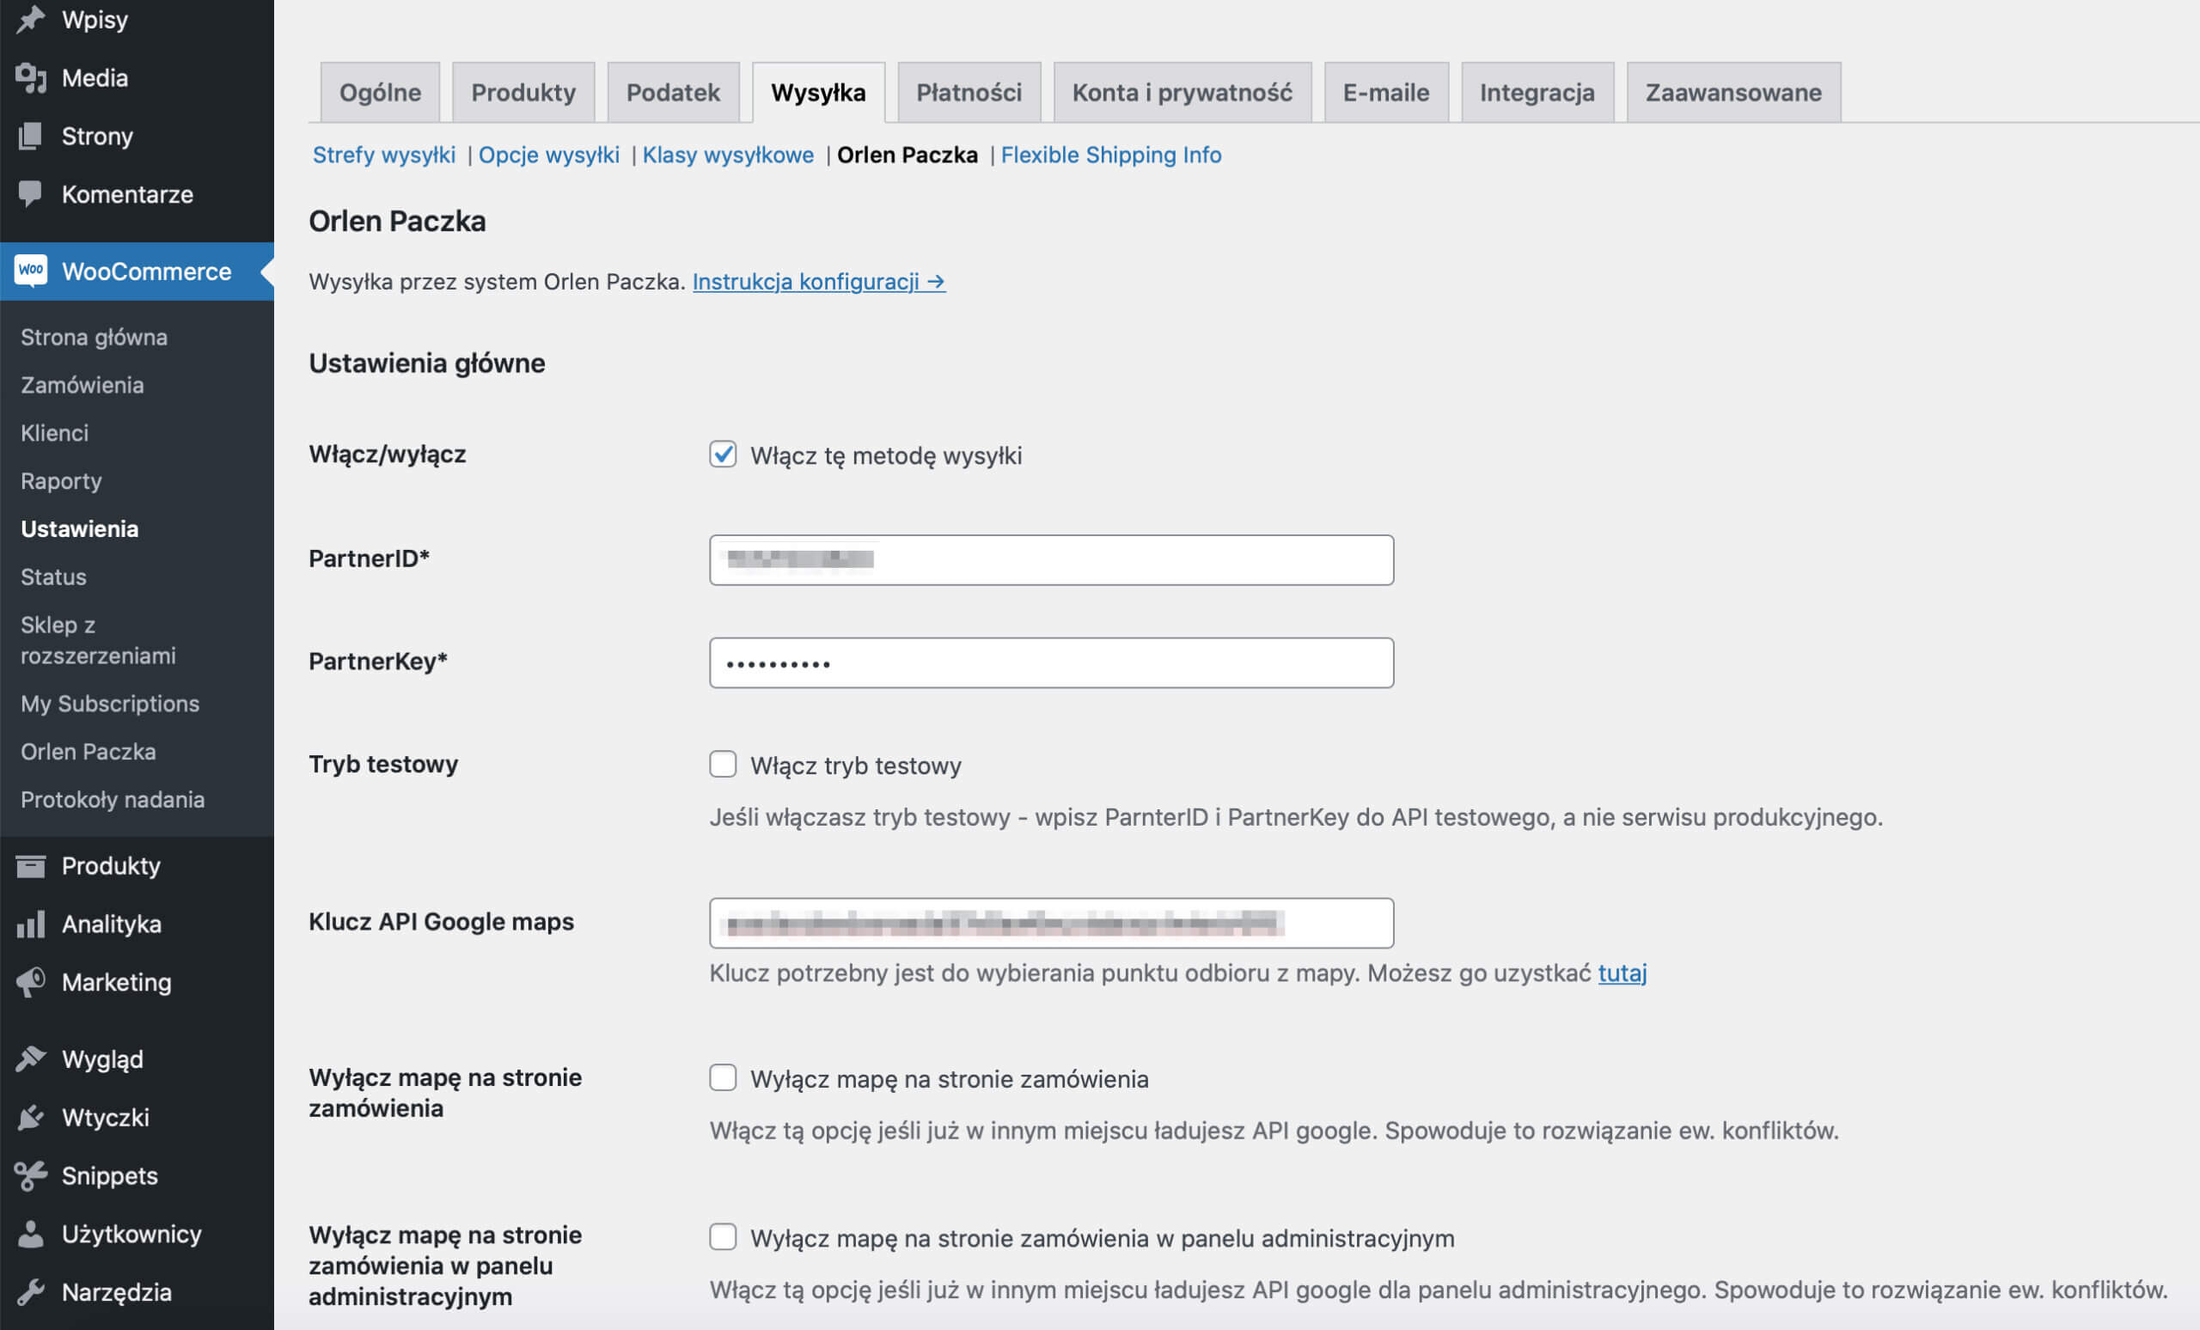2200x1330 pixels.
Task: Click the Snippets menu label
Action: 110,1175
